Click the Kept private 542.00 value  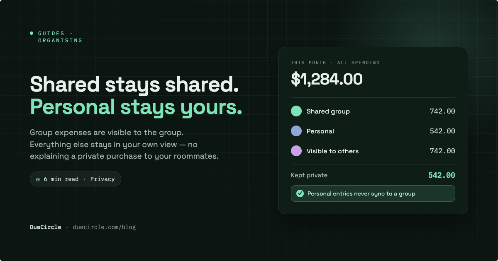[442, 175]
